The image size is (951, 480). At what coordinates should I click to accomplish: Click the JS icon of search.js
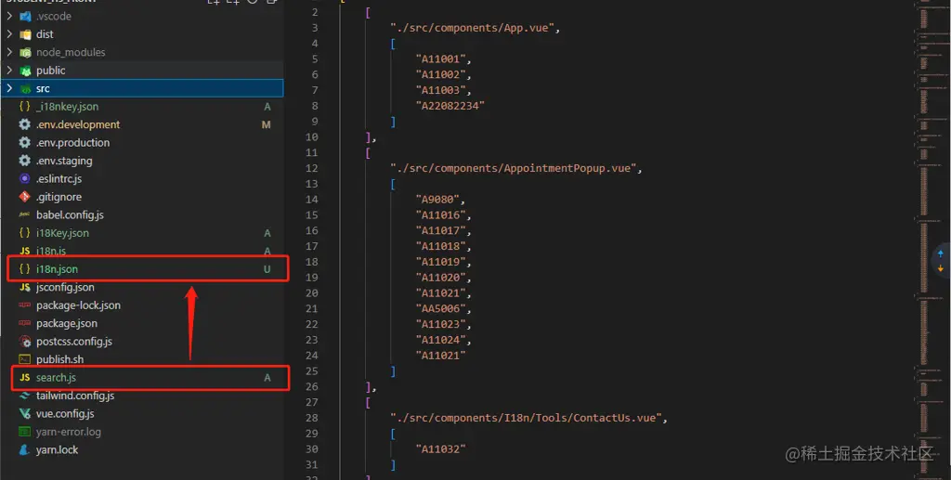pos(25,378)
